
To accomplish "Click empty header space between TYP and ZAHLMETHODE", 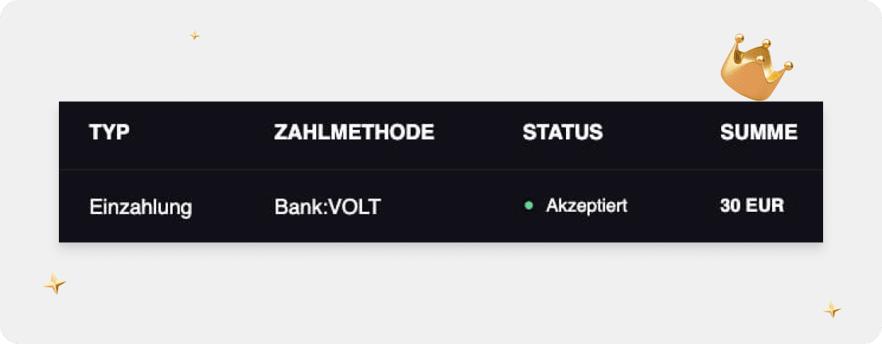I will coord(201,133).
